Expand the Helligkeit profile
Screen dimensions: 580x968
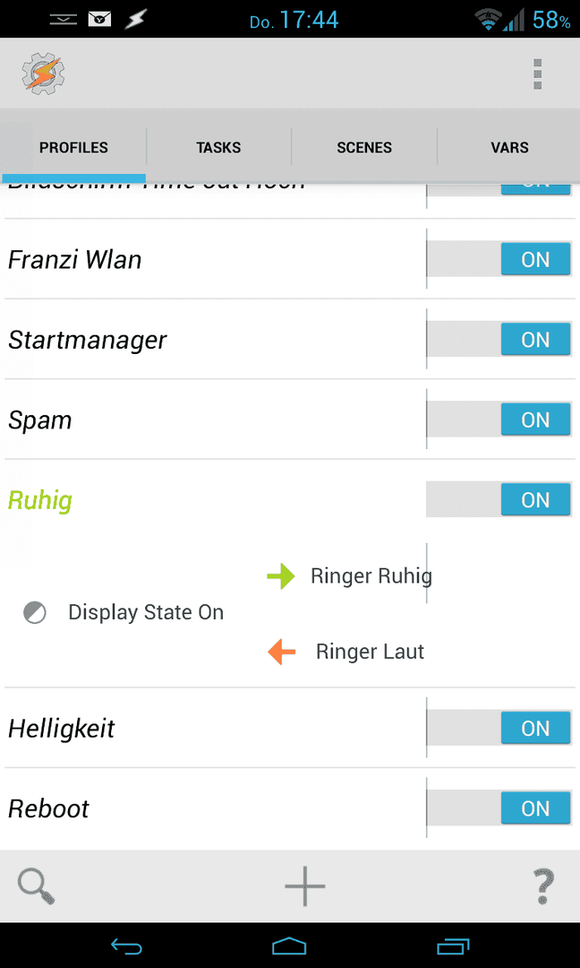pyautogui.click(x=61, y=729)
